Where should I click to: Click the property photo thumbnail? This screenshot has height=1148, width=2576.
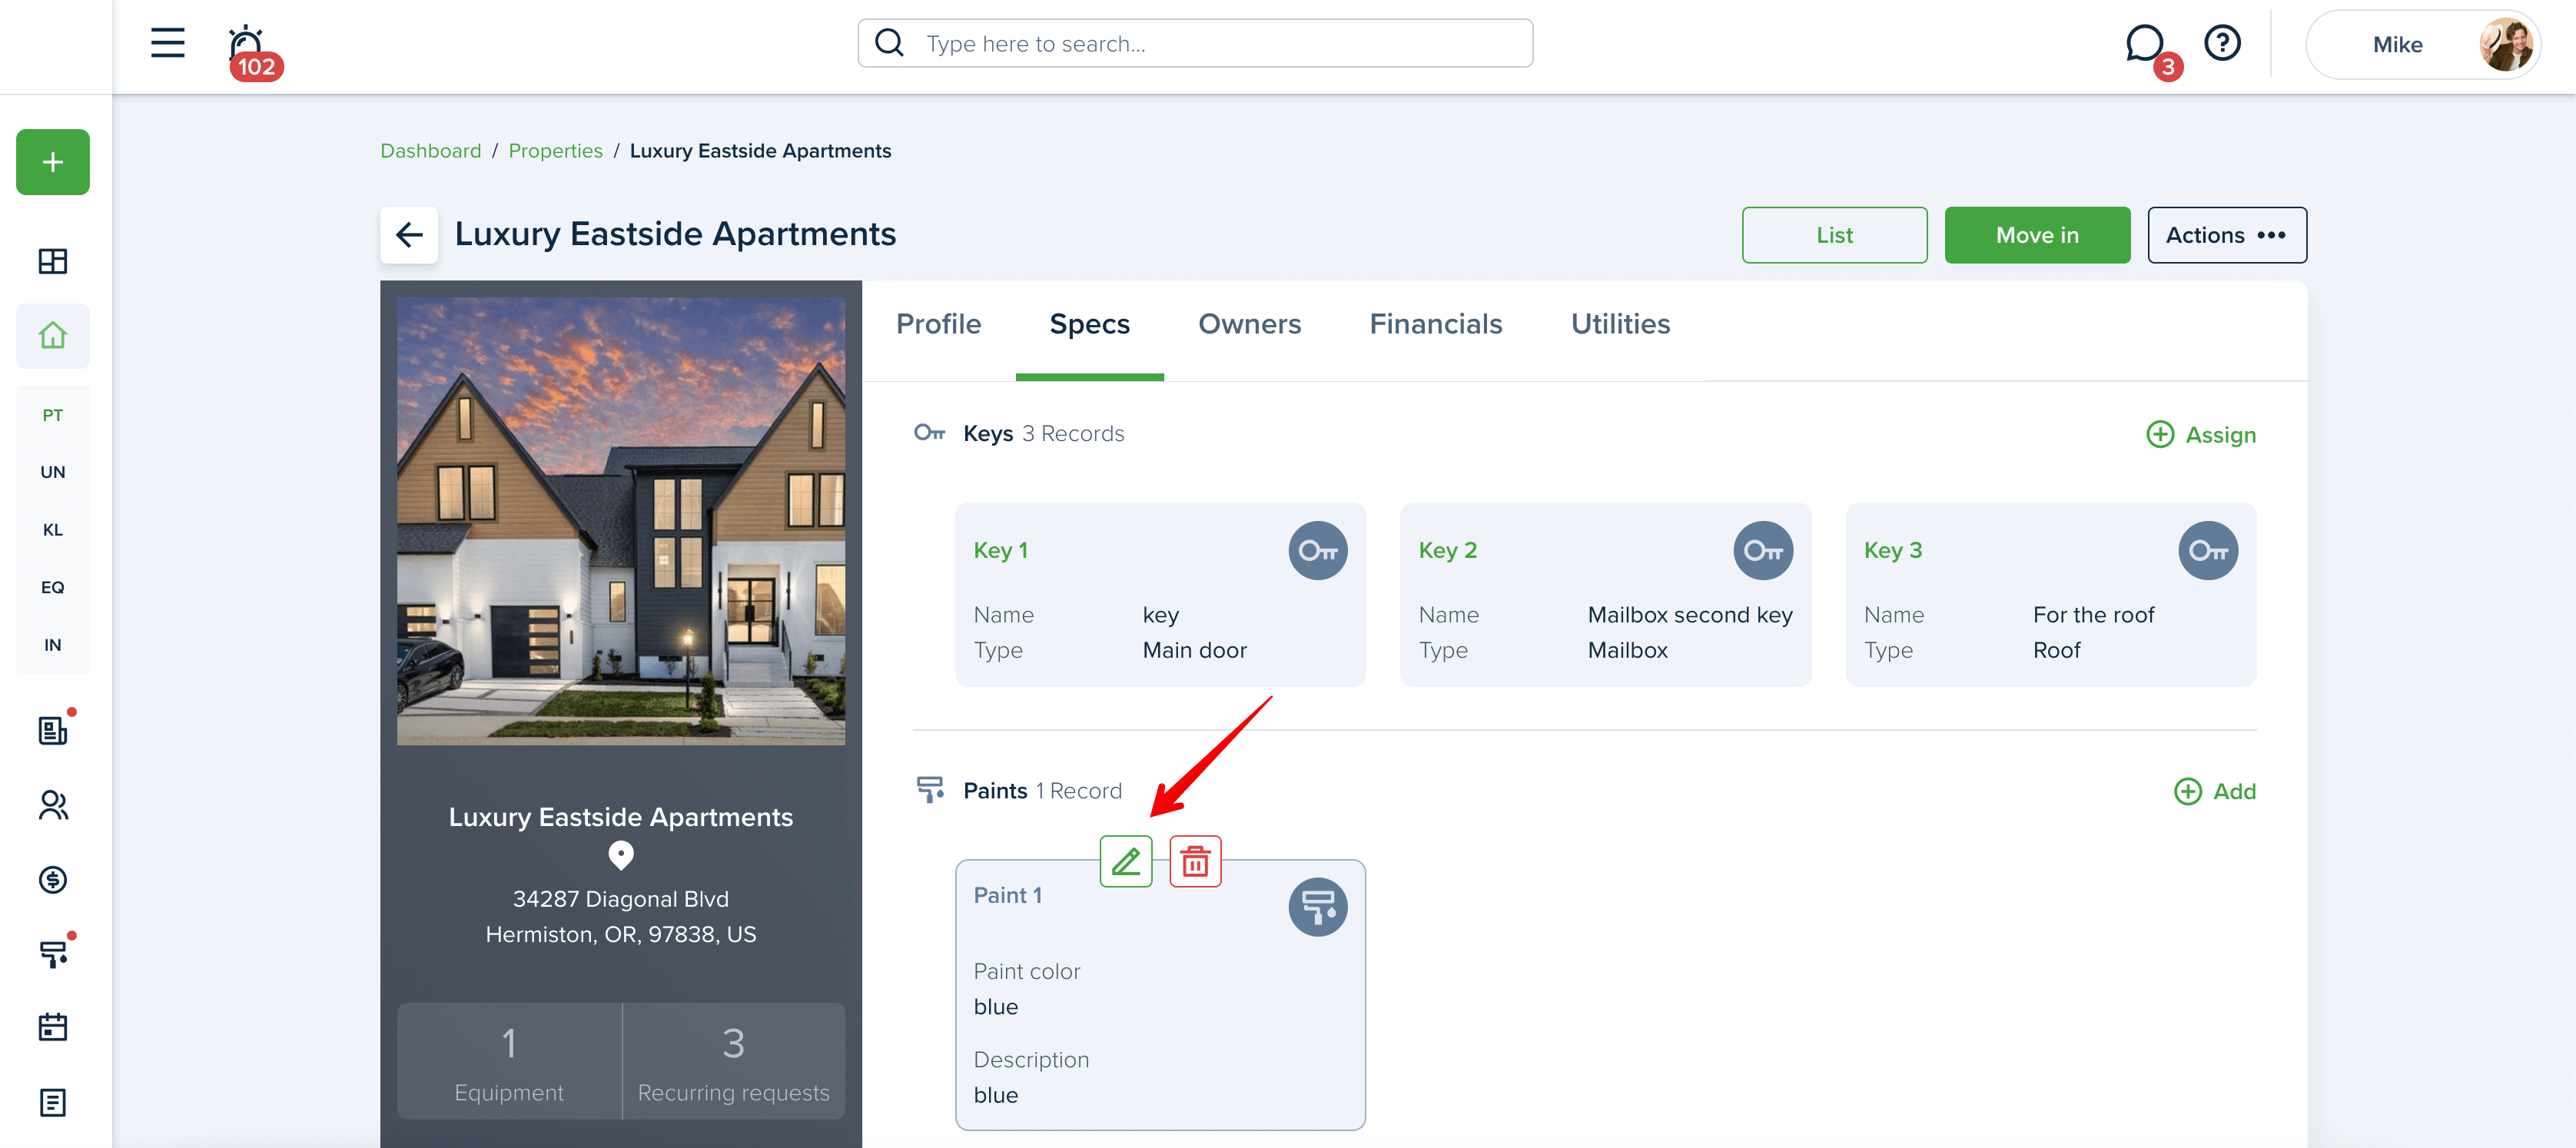pyautogui.click(x=621, y=521)
